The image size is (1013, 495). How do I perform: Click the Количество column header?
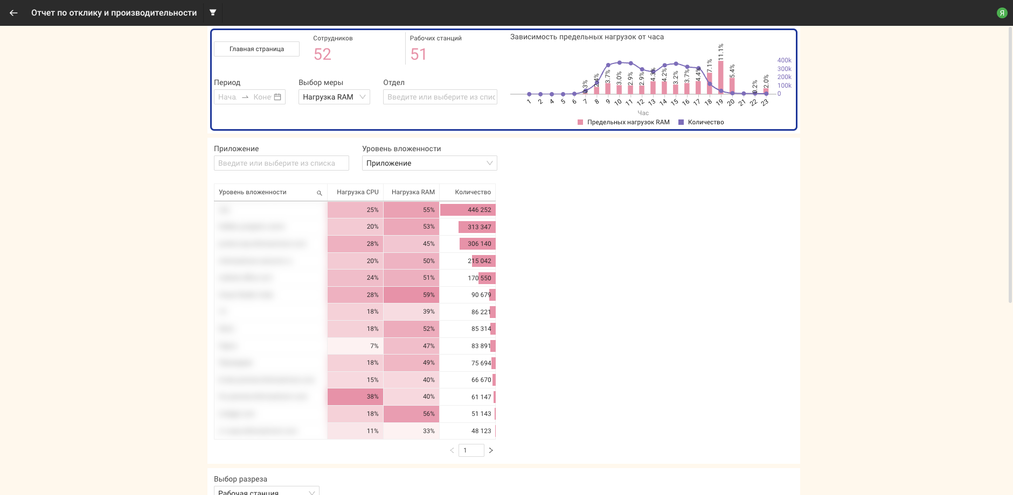click(472, 192)
